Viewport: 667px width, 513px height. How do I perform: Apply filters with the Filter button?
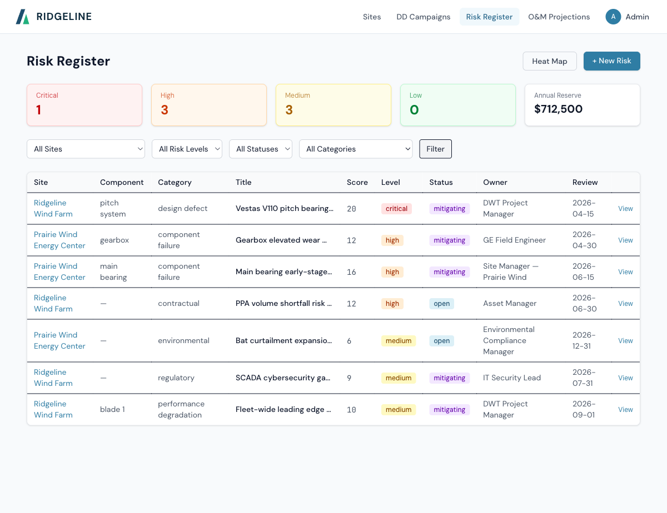(435, 149)
